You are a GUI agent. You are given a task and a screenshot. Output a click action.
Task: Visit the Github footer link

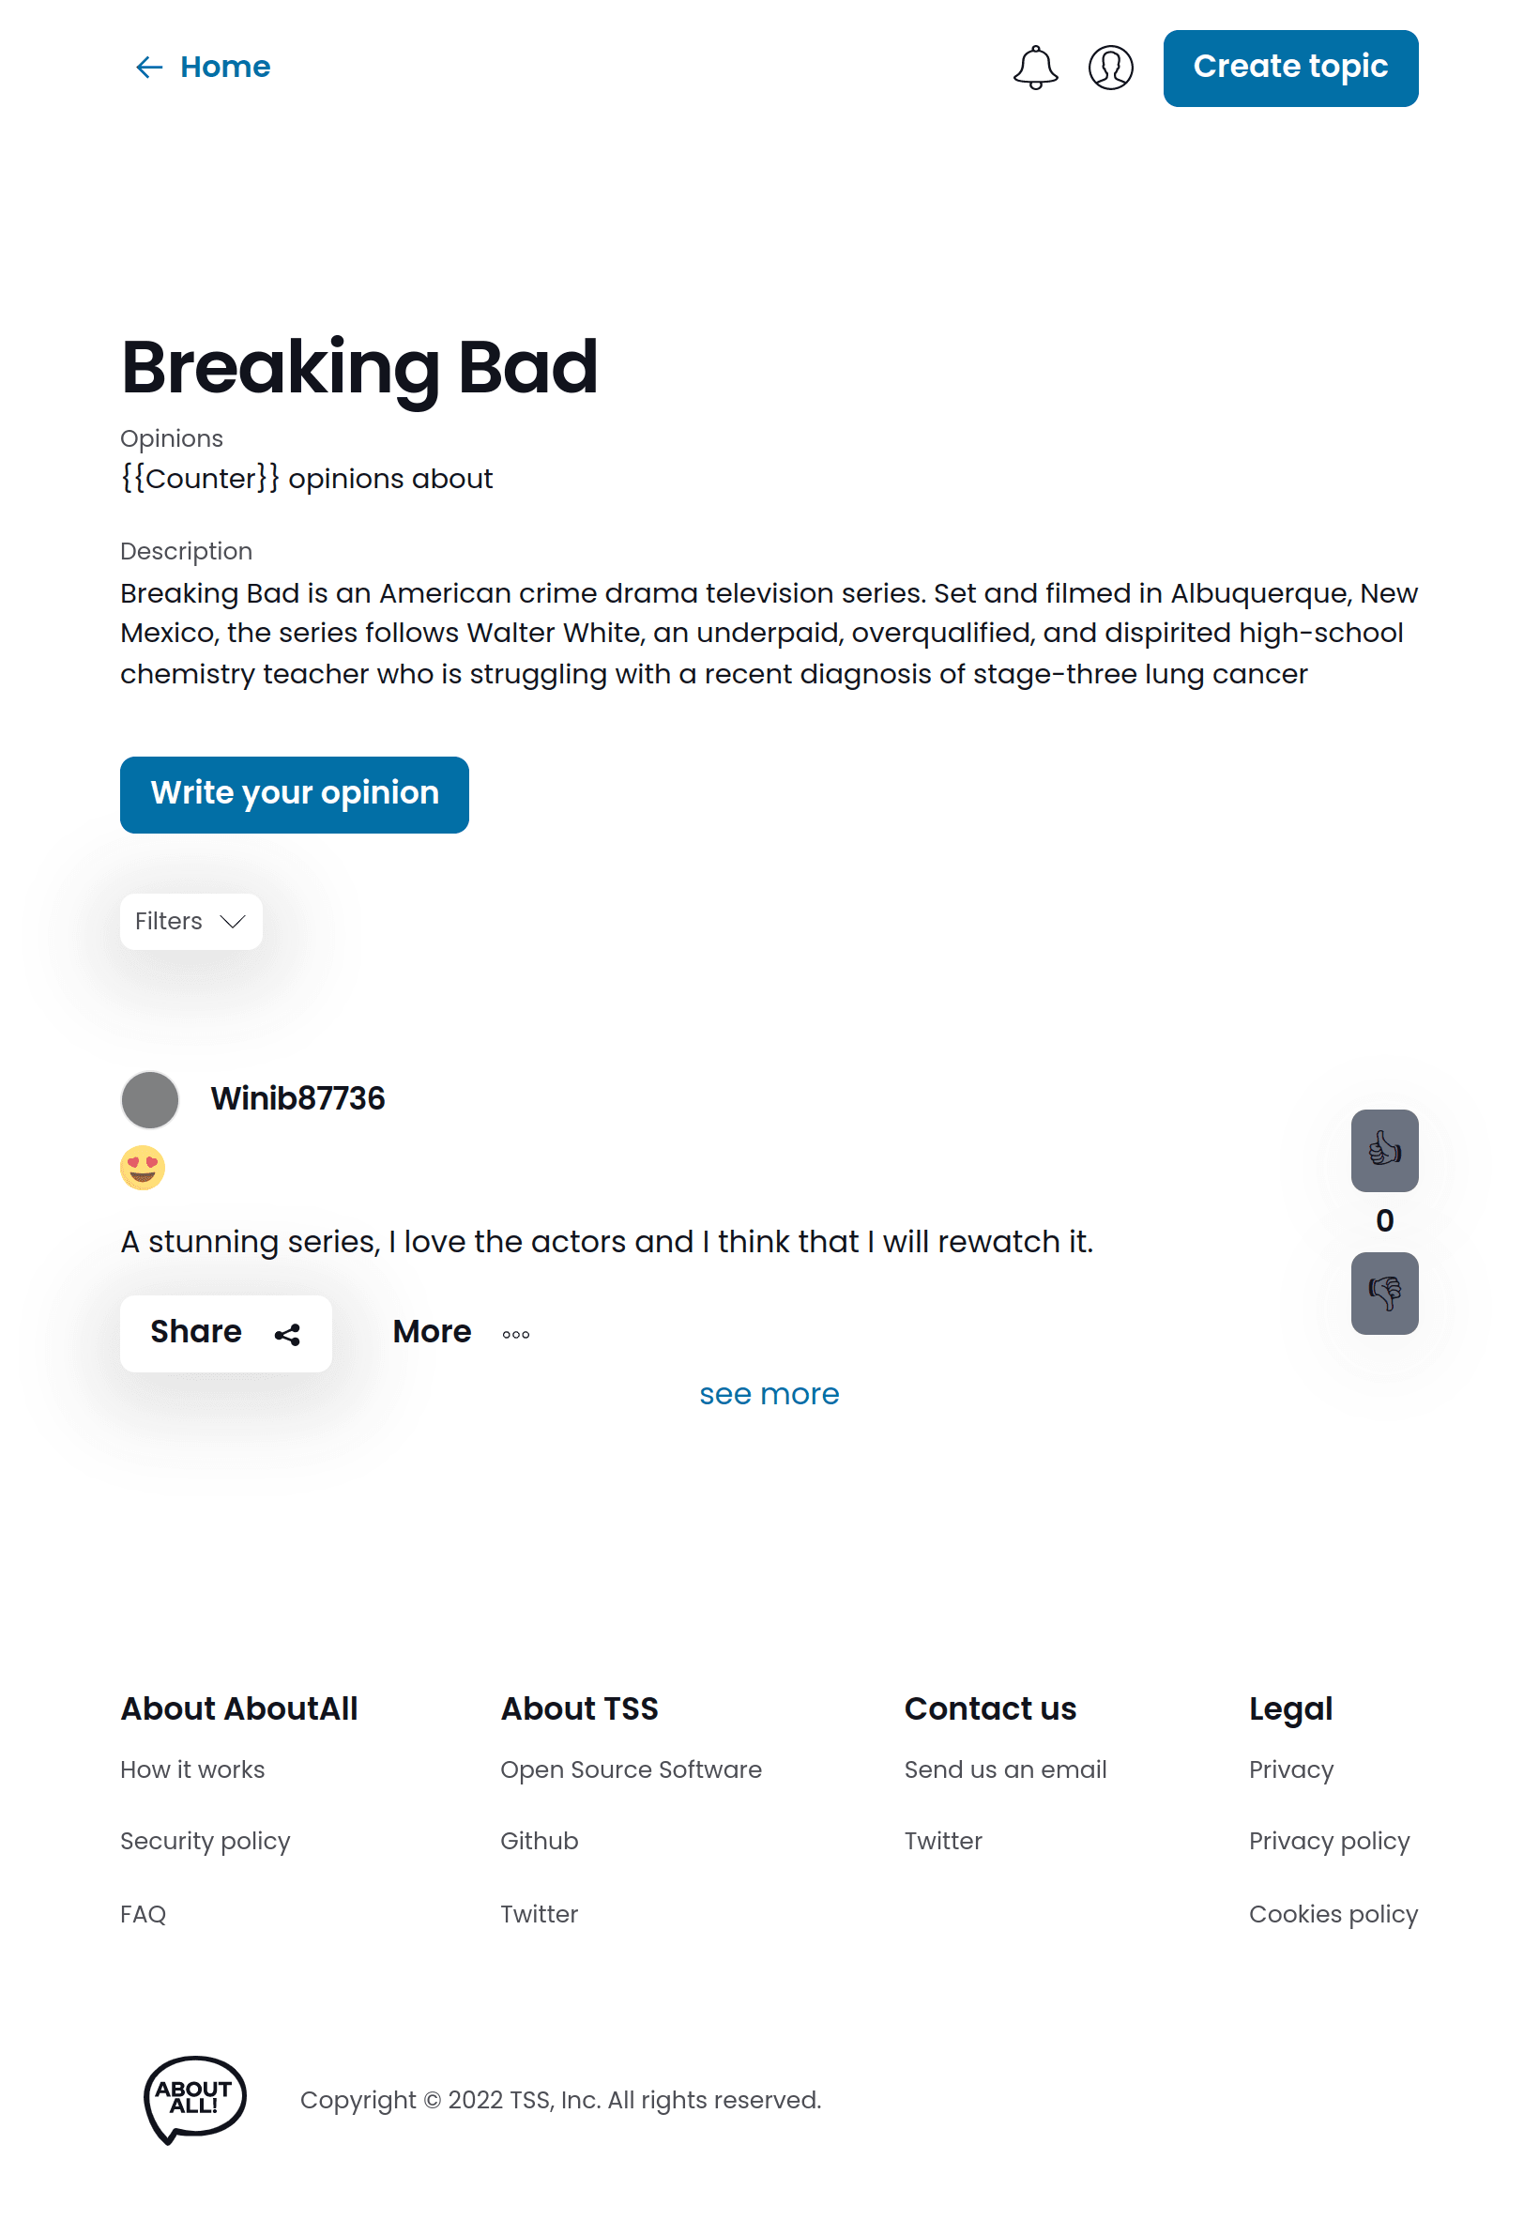point(539,1841)
